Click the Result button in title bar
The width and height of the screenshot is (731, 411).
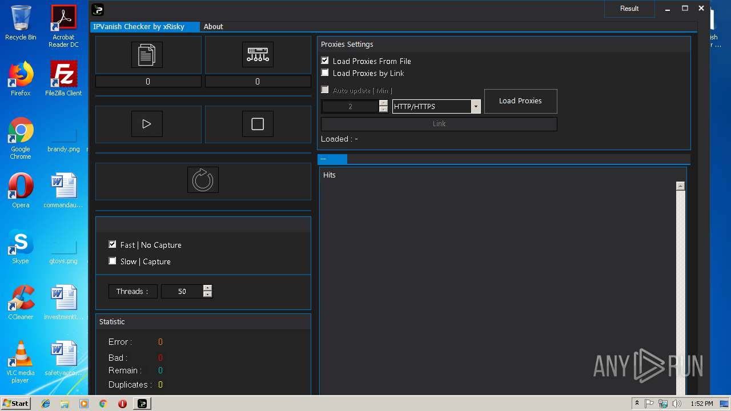[629, 9]
